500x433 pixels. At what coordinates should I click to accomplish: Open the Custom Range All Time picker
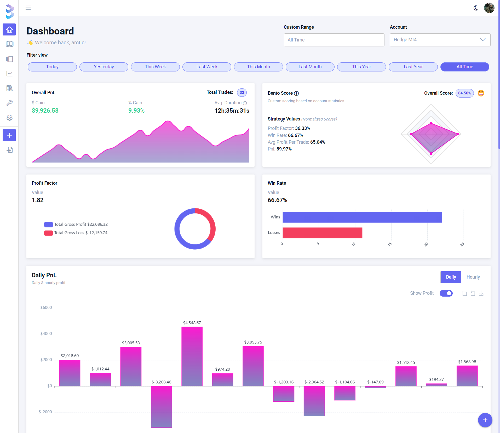pyautogui.click(x=334, y=40)
